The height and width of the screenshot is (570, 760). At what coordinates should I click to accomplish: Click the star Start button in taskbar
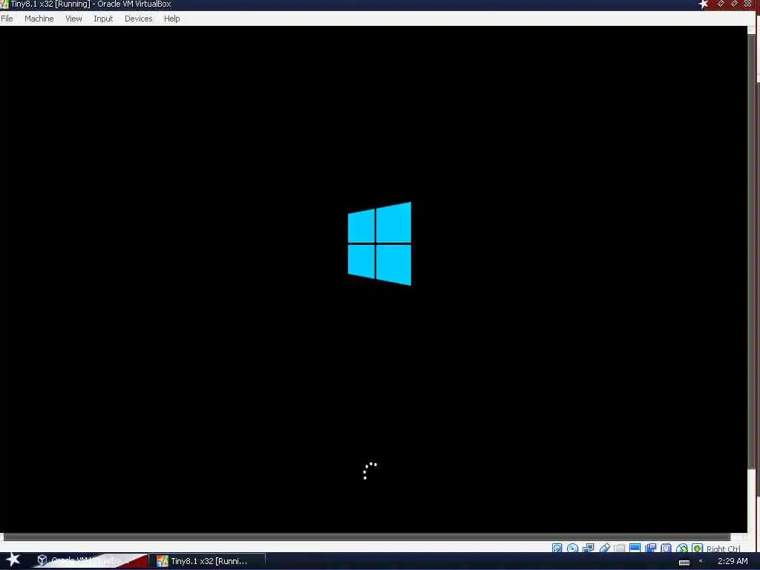click(13, 560)
